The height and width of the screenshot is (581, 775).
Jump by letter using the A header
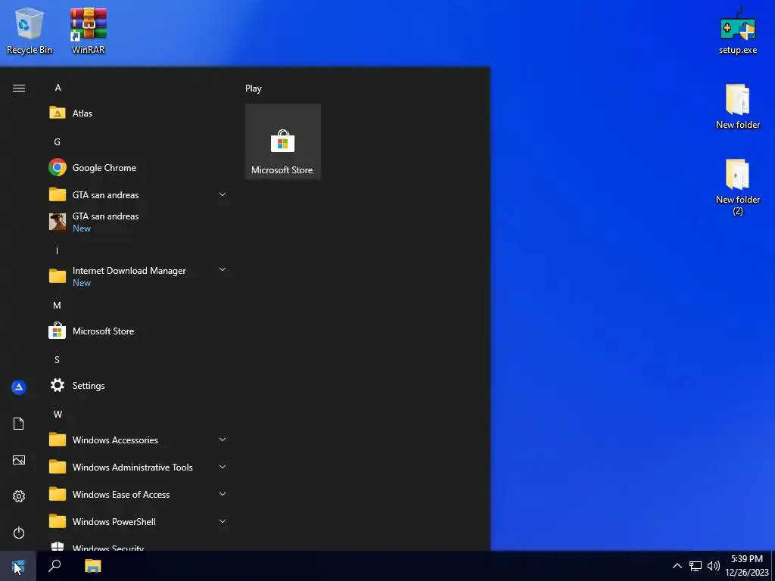click(58, 88)
